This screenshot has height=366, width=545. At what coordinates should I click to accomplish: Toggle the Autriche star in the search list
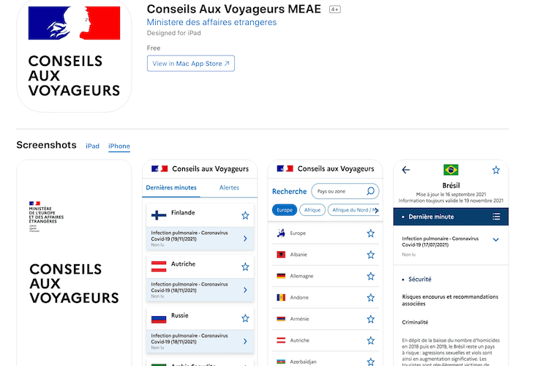point(370,340)
